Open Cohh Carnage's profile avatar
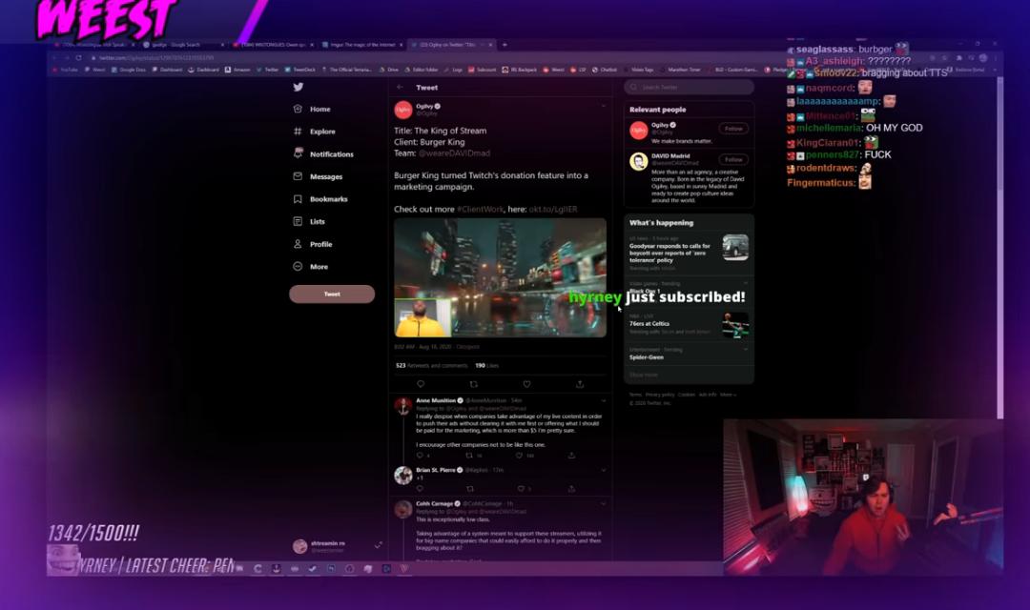 [x=402, y=509]
